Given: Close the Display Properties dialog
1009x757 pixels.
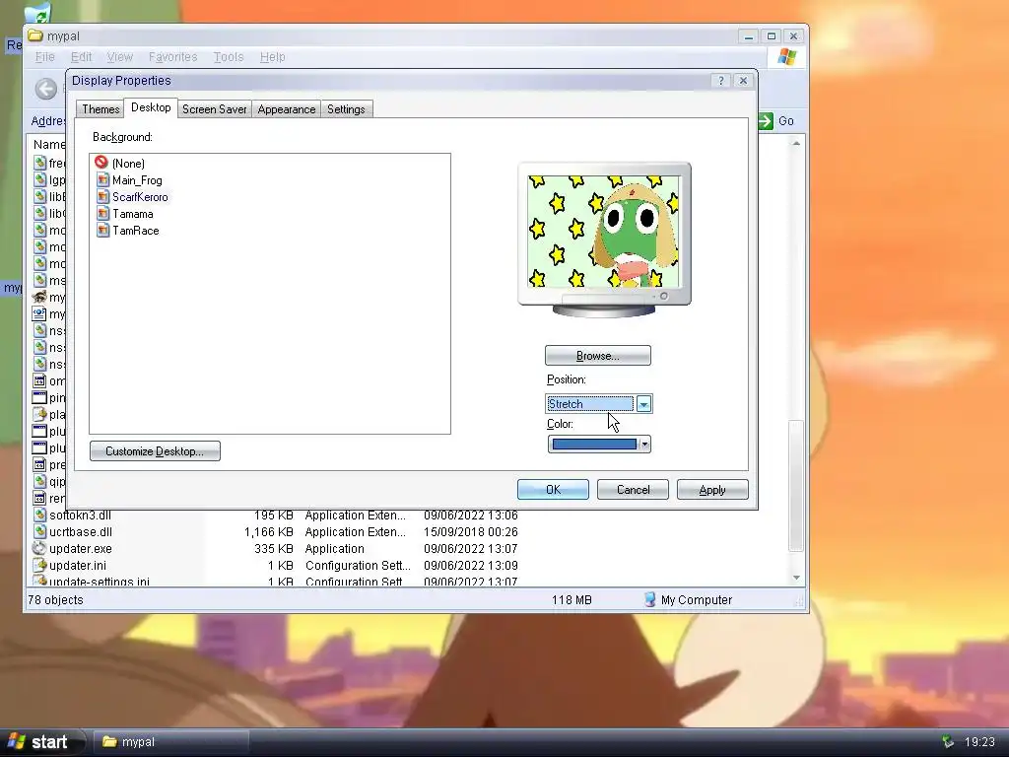Looking at the screenshot, I should [x=743, y=81].
